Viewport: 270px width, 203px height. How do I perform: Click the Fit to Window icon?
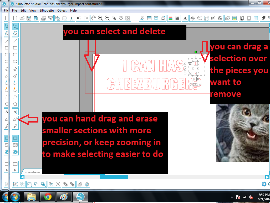tap(128, 18)
